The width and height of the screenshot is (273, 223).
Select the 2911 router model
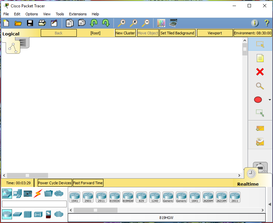pyautogui.click(x=101, y=197)
